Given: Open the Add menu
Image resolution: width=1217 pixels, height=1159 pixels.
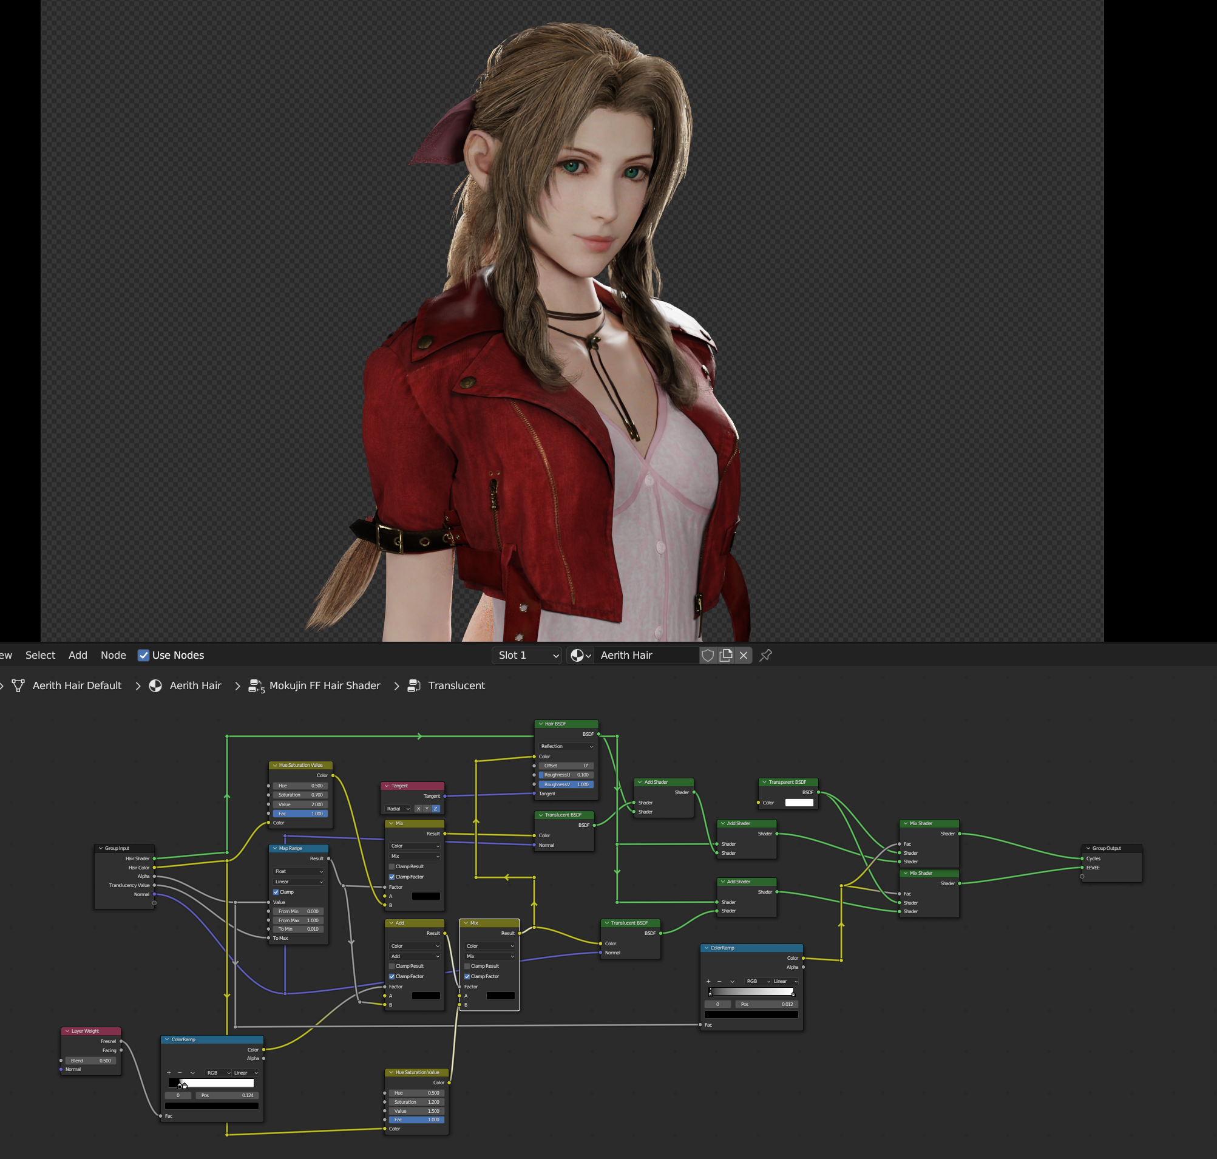Looking at the screenshot, I should pyautogui.click(x=78, y=655).
